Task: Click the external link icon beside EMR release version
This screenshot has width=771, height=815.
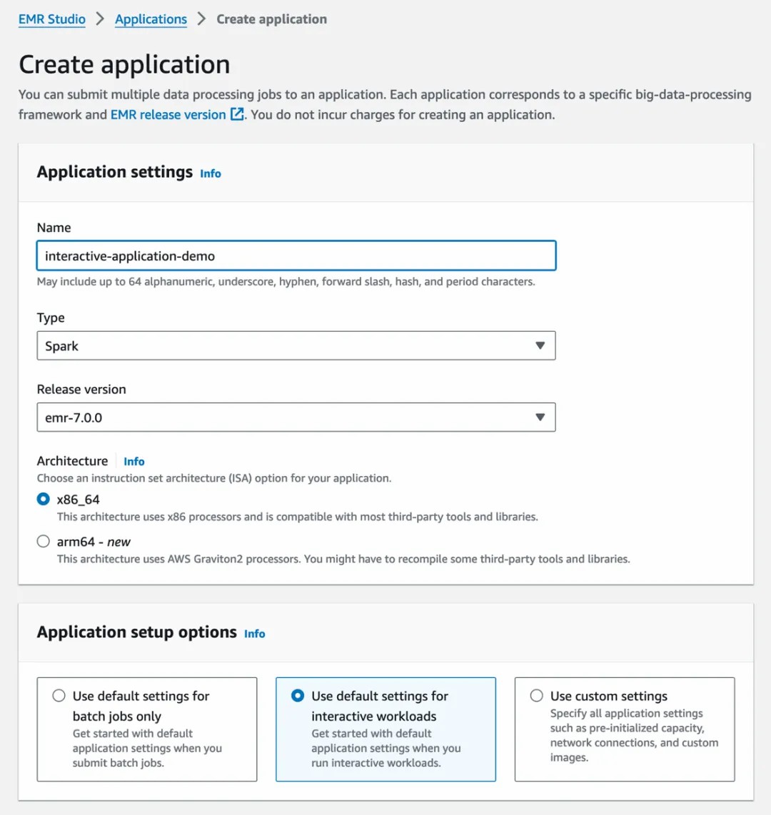Action: click(237, 114)
